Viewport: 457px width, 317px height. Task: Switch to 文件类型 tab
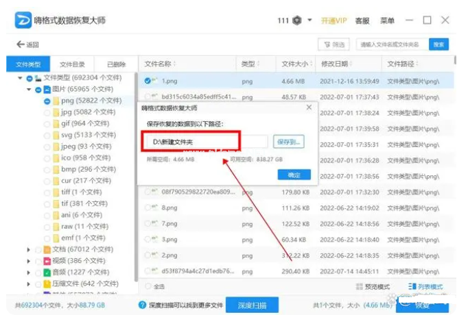pos(28,64)
